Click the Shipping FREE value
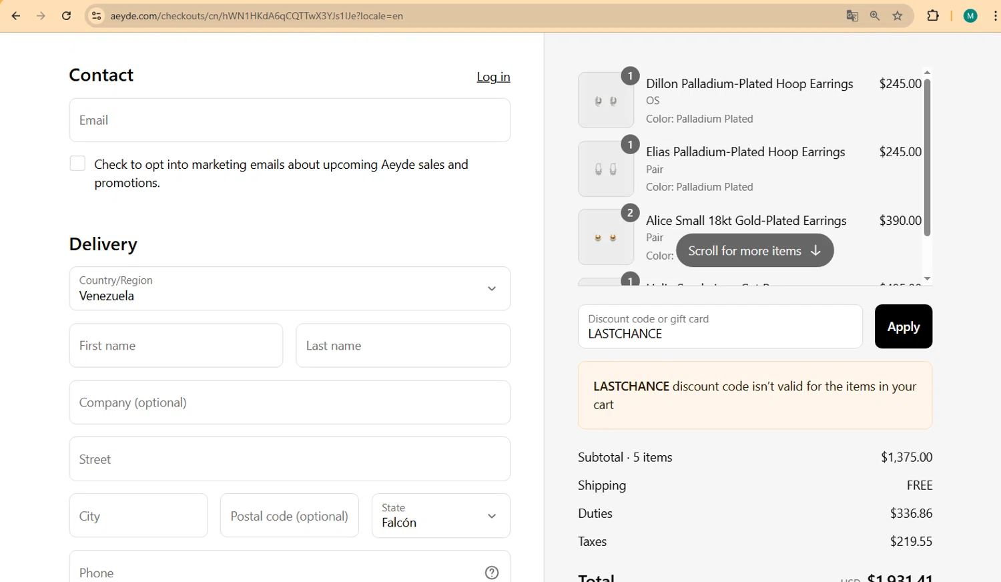Screen dimensions: 1001x582 (x=920, y=485)
